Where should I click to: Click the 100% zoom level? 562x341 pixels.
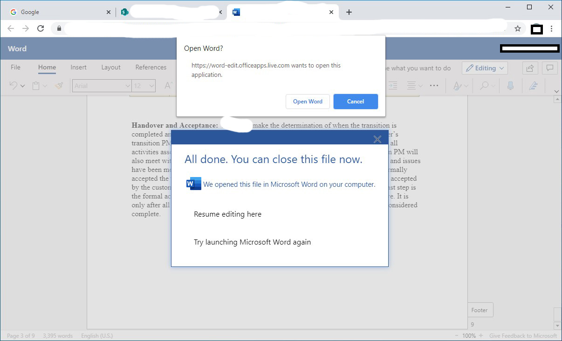click(469, 336)
